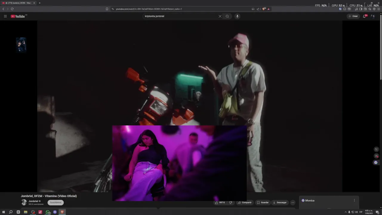Click the top floating tool icon at right edge
The image size is (382, 215).
[376, 149]
